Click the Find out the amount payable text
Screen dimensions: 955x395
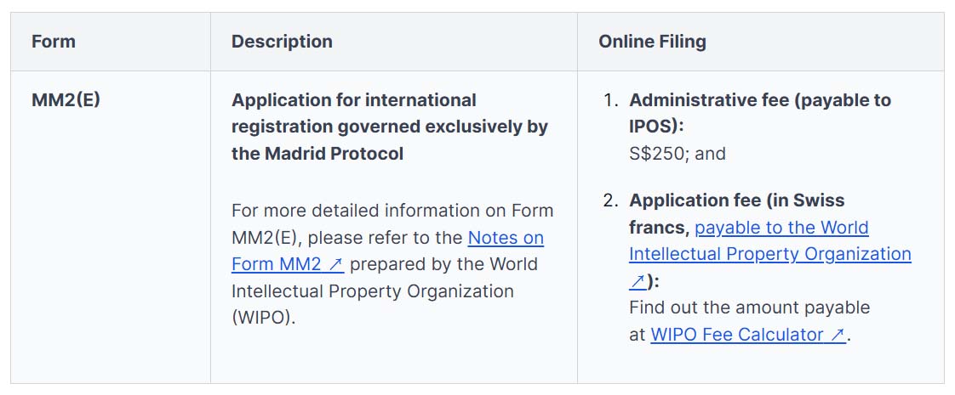749,308
